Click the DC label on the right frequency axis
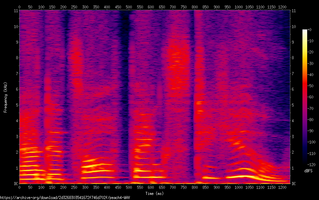The image size is (319, 200). 294,184
